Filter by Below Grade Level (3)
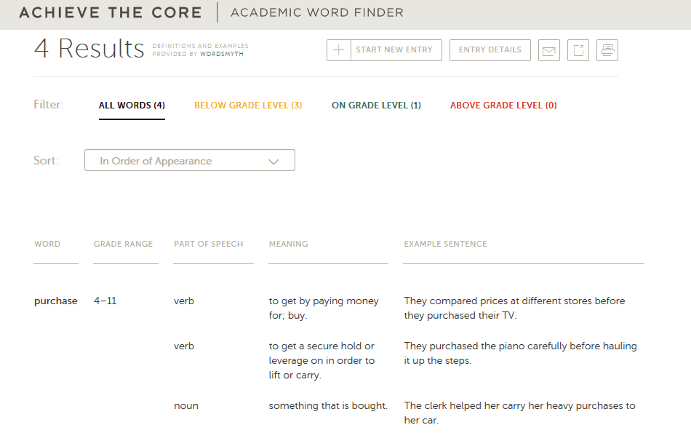The height and width of the screenshot is (441, 691). point(248,106)
